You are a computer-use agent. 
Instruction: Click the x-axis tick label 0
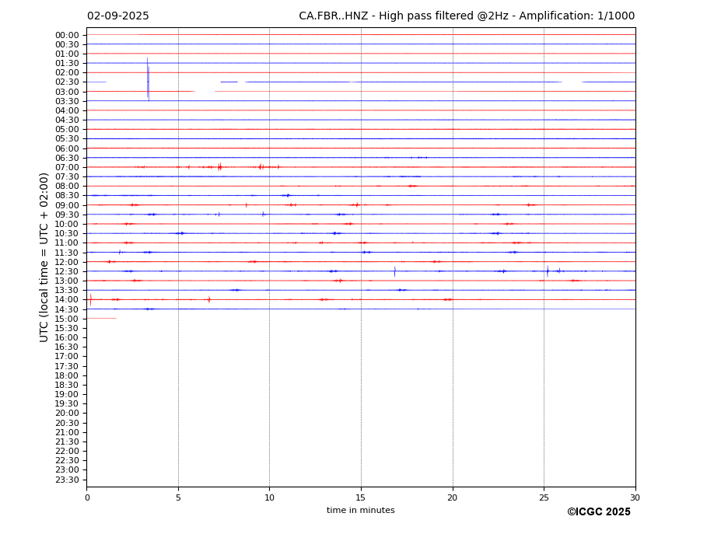pos(87,497)
